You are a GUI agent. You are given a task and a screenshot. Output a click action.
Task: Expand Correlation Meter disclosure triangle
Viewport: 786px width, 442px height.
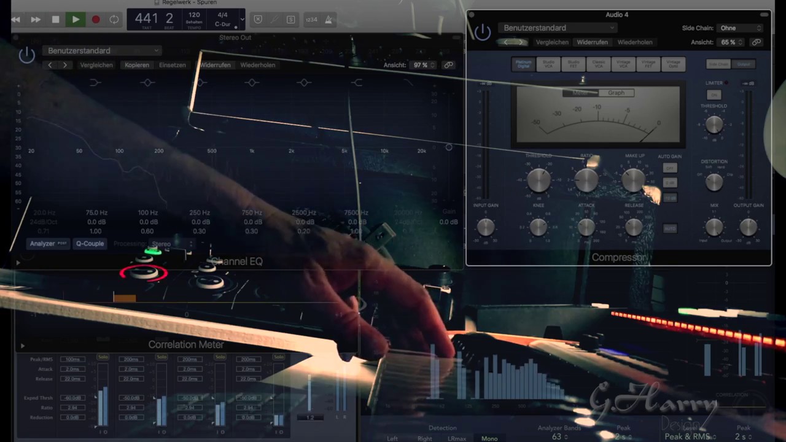[23, 346]
